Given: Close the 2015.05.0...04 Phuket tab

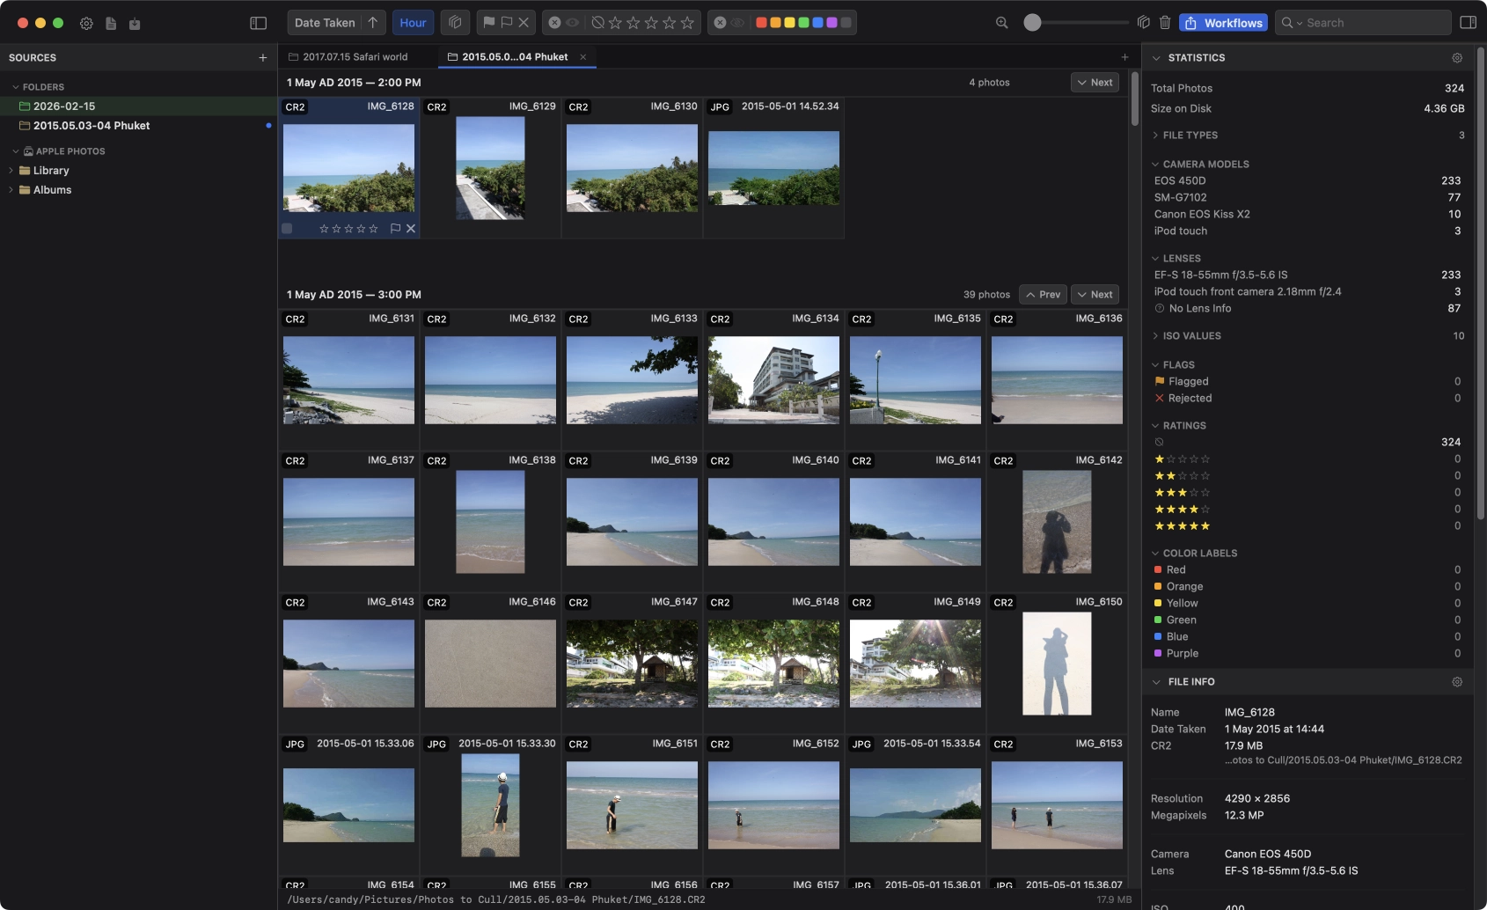Looking at the screenshot, I should pyautogui.click(x=582, y=57).
